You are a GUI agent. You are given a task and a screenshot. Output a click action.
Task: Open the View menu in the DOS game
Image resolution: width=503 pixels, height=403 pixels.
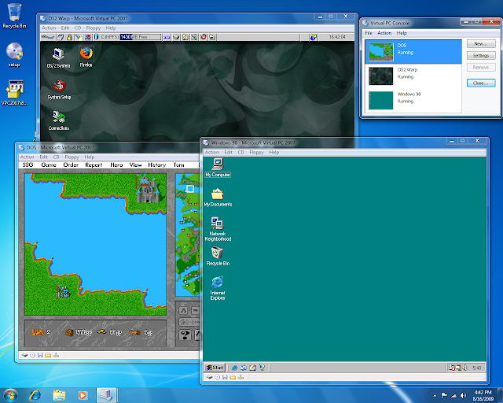click(136, 165)
